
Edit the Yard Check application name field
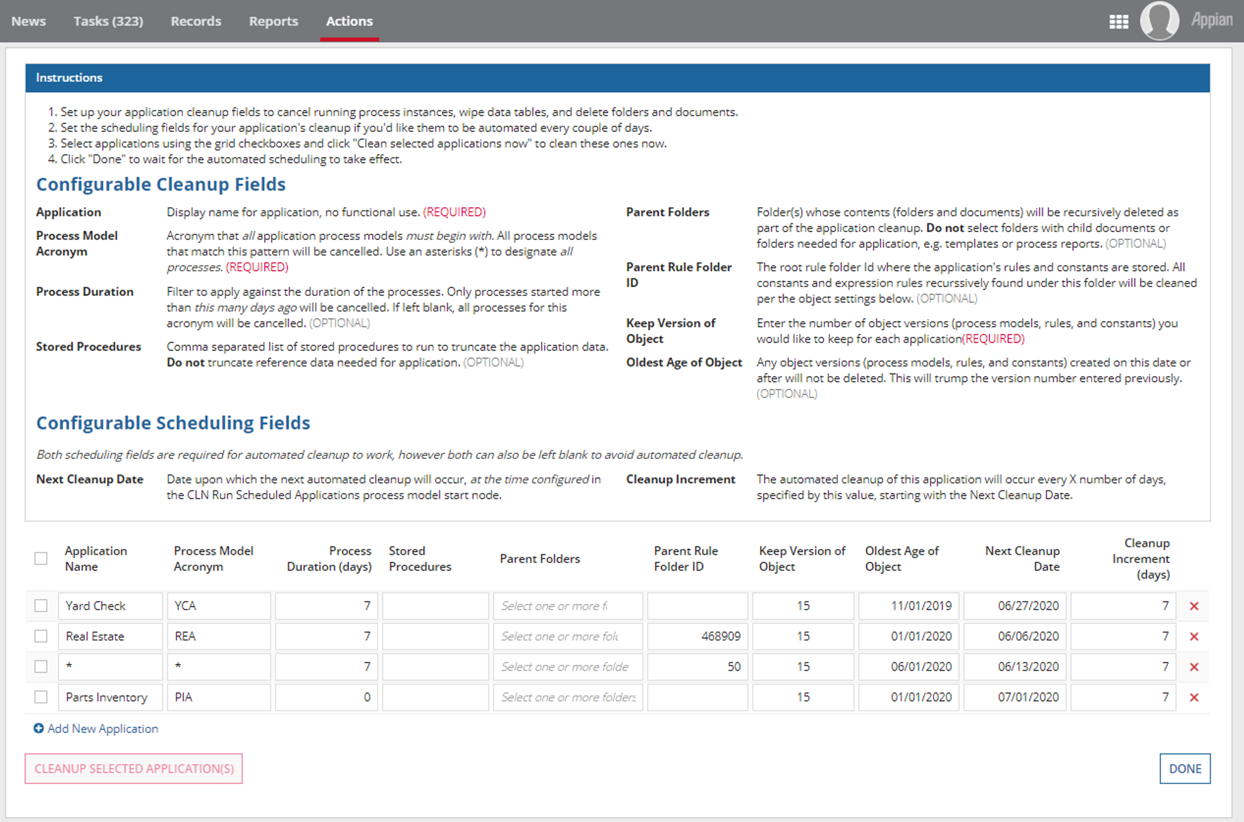(x=110, y=606)
